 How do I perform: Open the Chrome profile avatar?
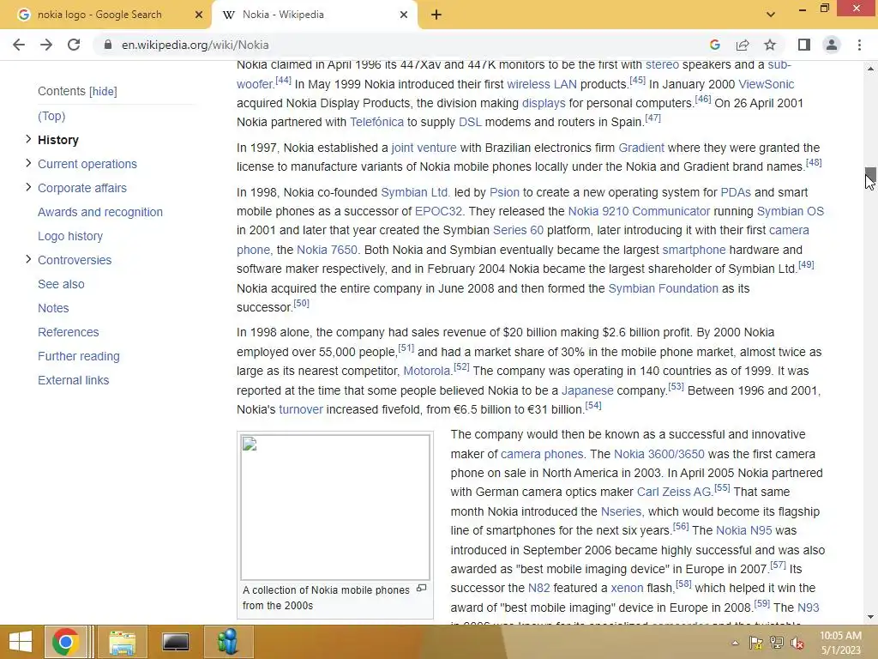point(832,45)
